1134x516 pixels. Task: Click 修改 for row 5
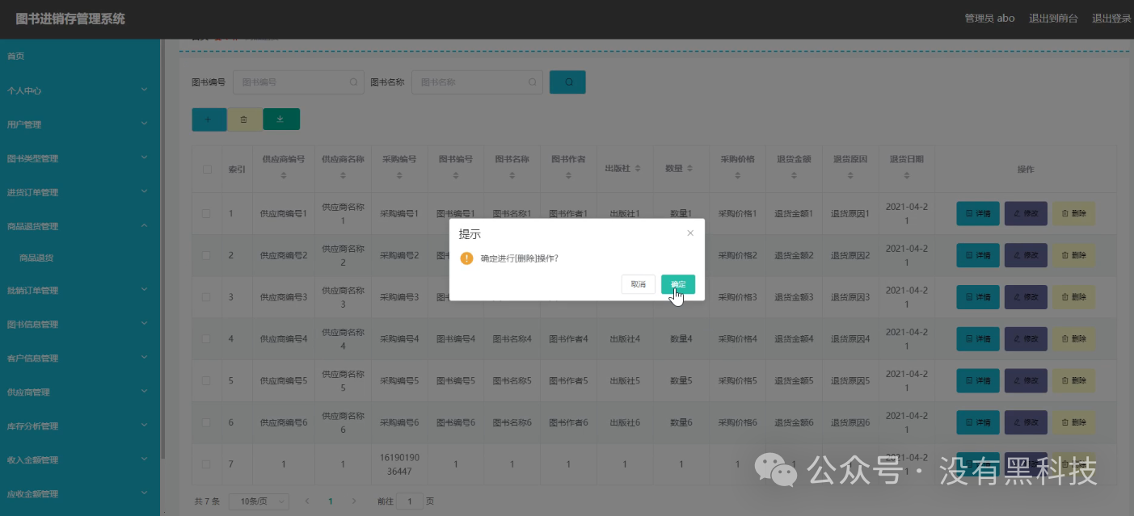(x=1026, y=380)
